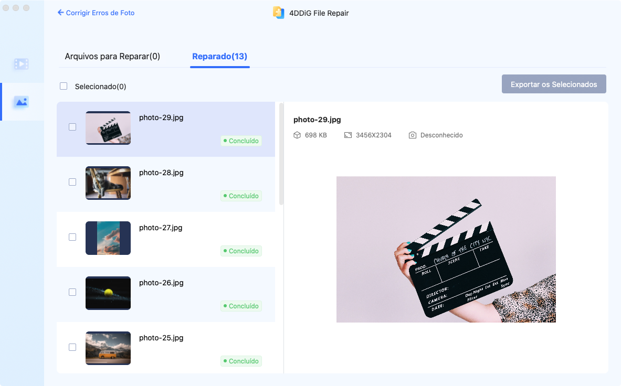Image resolution: width=621 pixels, height=386 pixels.
Task: Select the checkbox beside photo-25.jpg
Action: tap(72, 347)
